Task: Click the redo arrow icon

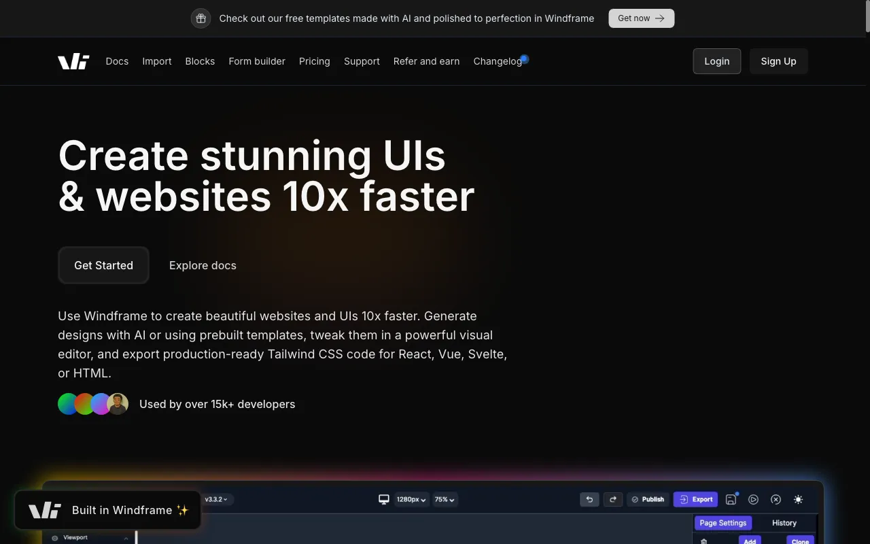Action: tap(613, 499)
